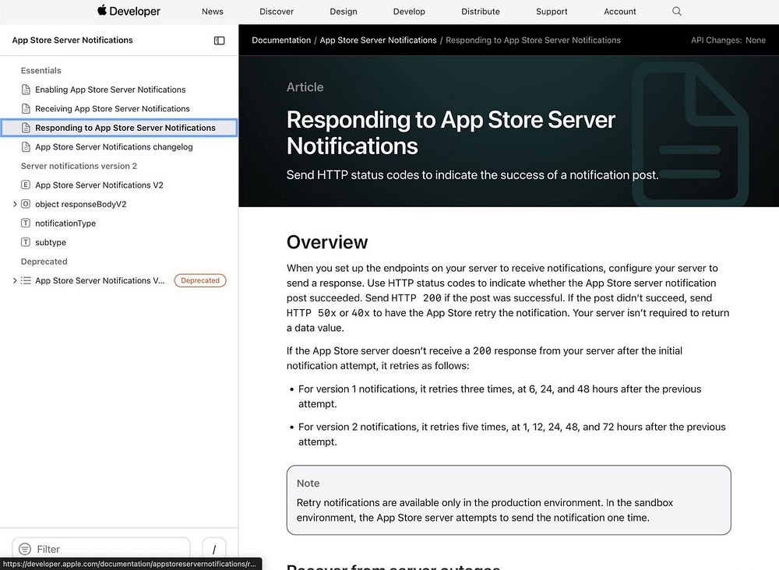
Task: Open App Store Server Notifications changelog
Action: (x=114, y=147)
